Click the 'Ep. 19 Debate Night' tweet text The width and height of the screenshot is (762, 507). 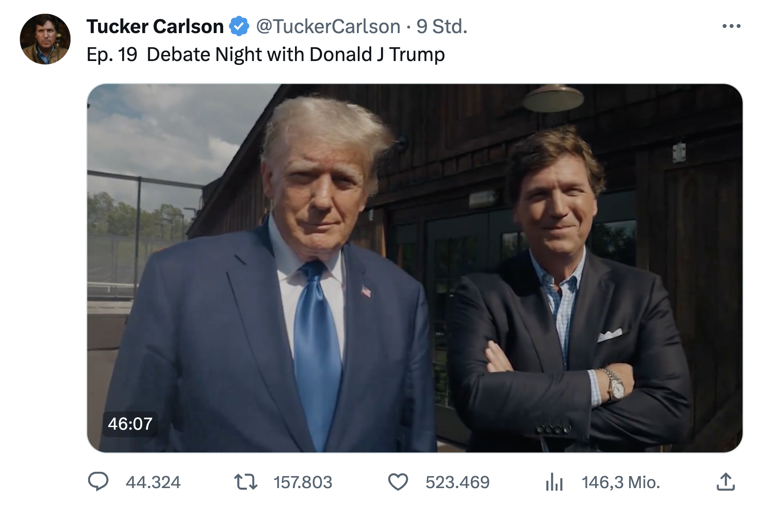265,55
